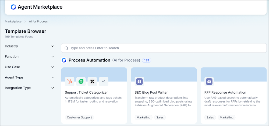Show the +1 additional integrations badge
This screenshot has width=269, height=126.
click(104, 81)
